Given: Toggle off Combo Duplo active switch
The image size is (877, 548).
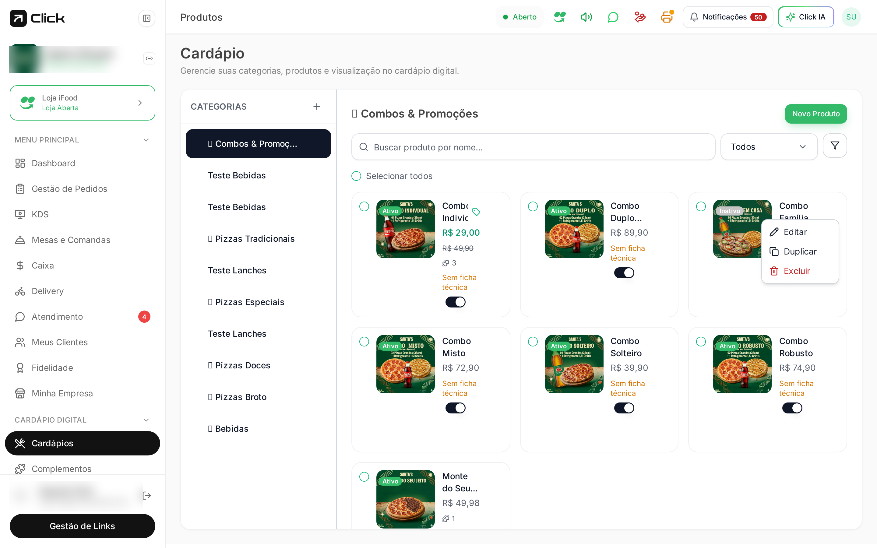Looking at the screenshot, I should point(624,273).
